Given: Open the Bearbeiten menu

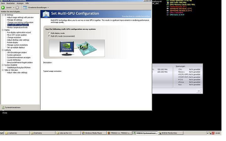Looking at the screenshot, I should [x=11, y=3].
